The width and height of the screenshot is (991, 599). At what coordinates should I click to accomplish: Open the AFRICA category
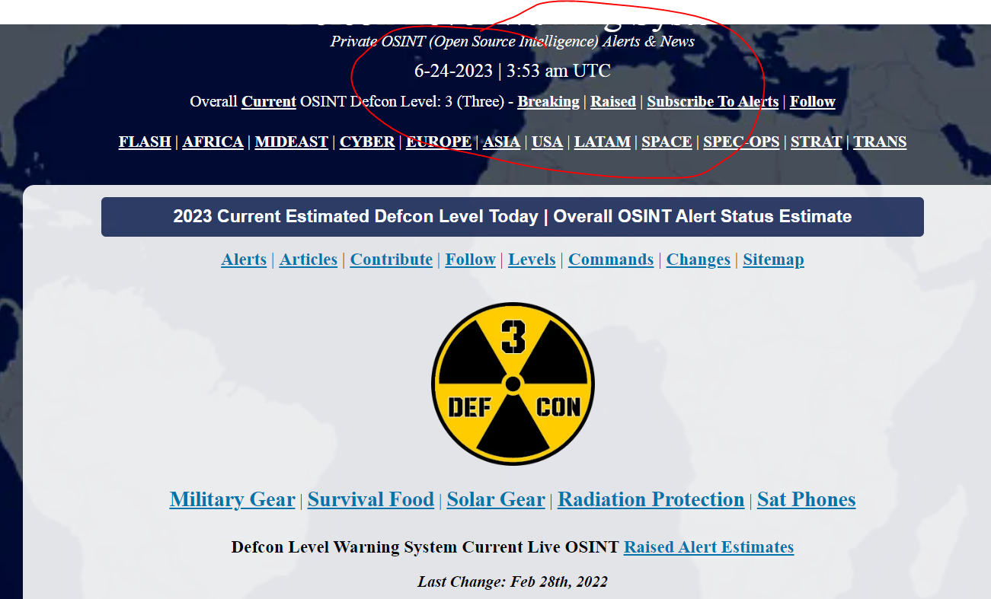[x=213, y=142]
